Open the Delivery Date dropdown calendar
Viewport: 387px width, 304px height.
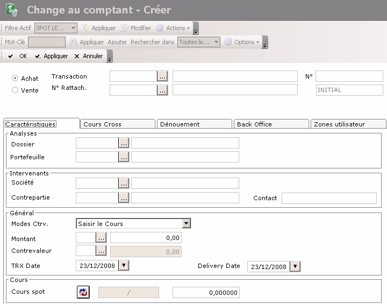[x=295, y=266]
